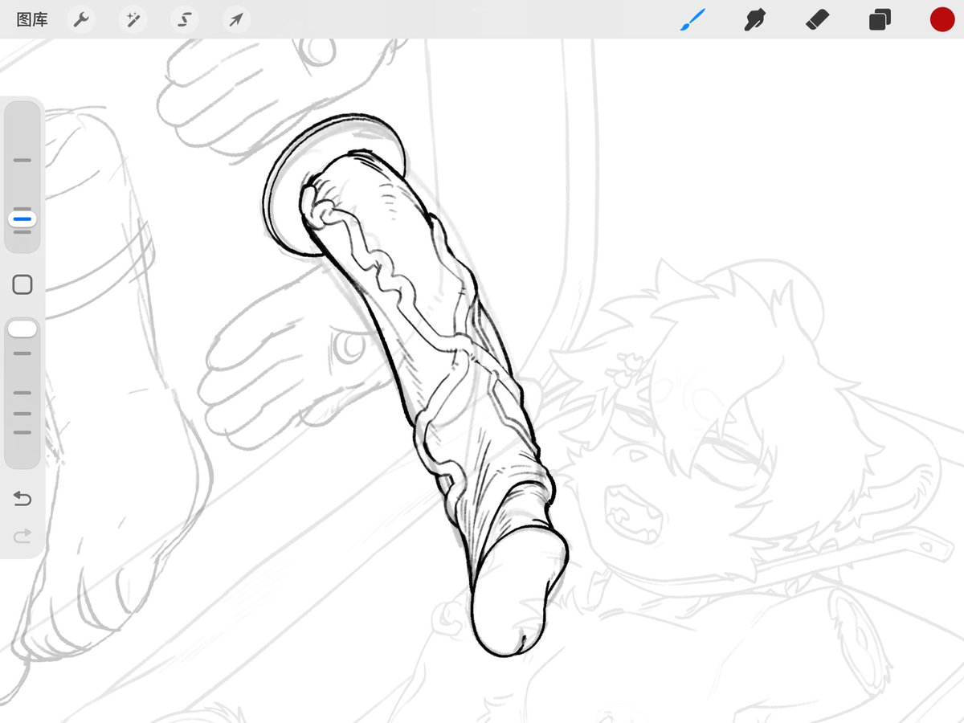
Task: Select the Brush tool
Action: (x=692, y=19)
